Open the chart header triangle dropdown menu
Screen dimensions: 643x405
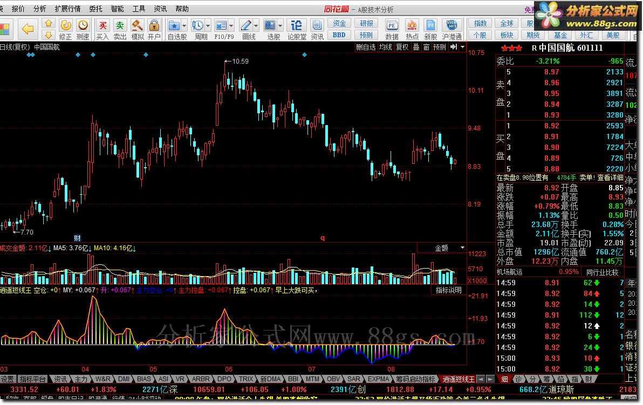point(463,47)
